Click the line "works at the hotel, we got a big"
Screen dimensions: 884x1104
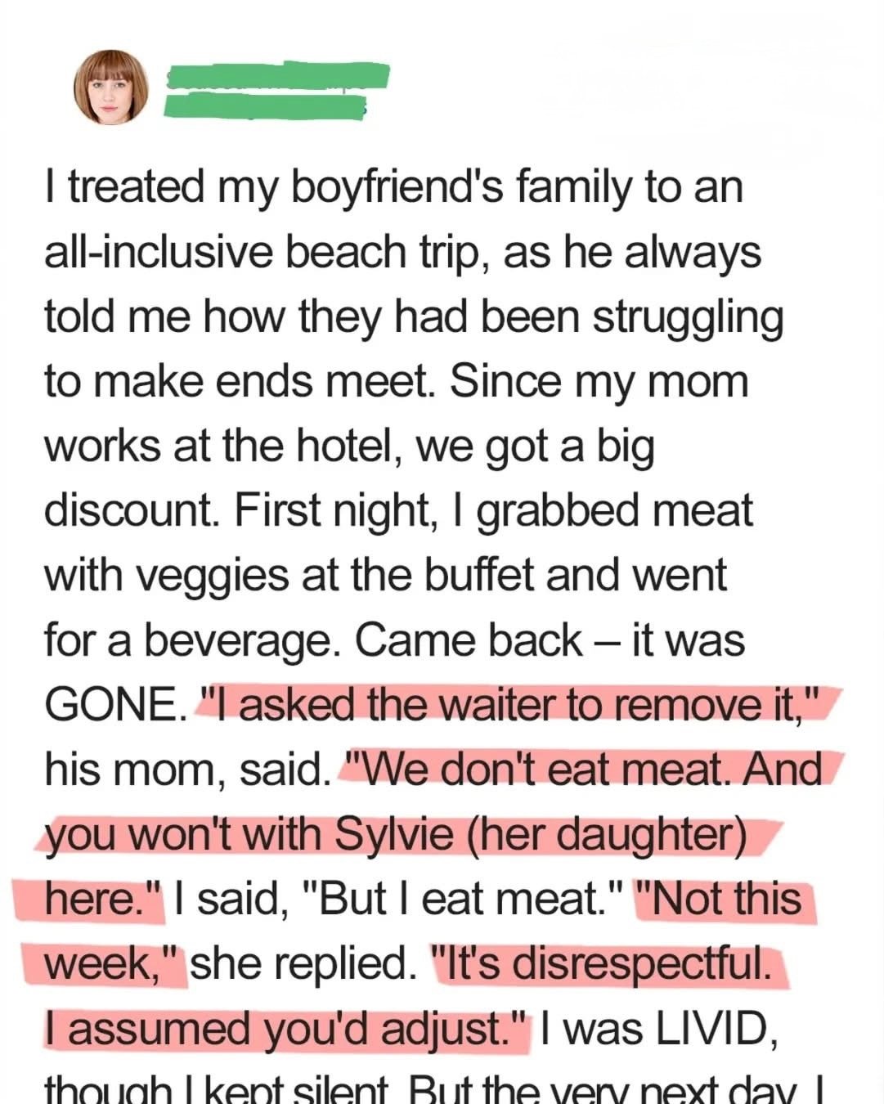(x=349, y=446)
